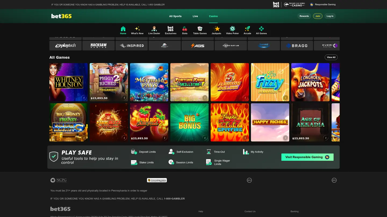
Task: Open Session Limits tool
Action: tap(181, 163)
